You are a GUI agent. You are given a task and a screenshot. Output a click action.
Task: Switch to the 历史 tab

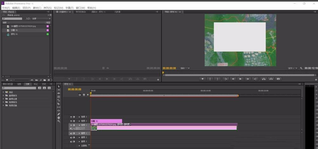click(44, 84)
